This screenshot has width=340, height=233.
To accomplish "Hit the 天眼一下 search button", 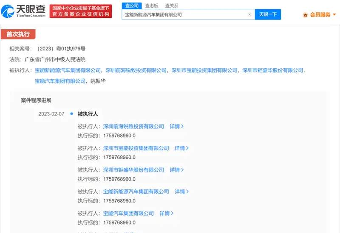I will pos(268,14).
